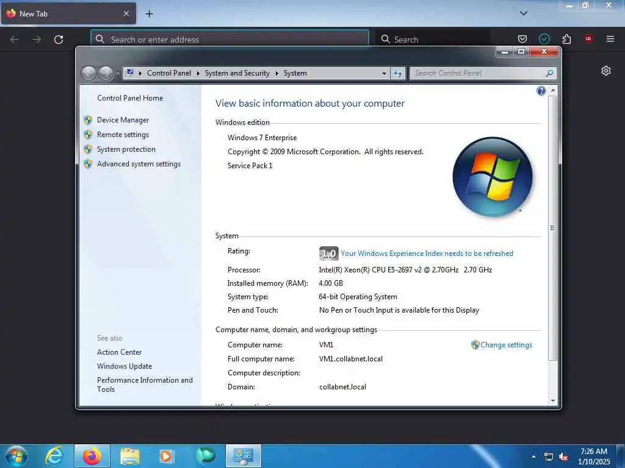Select Control Panel in the breadcrumb
The image size is (625, 468).
168,73
